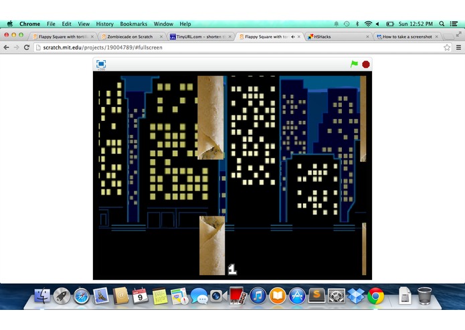Switch to How to take a screenshot tab
This screenshot has width=465, height=330.
(x=407, y=37)
